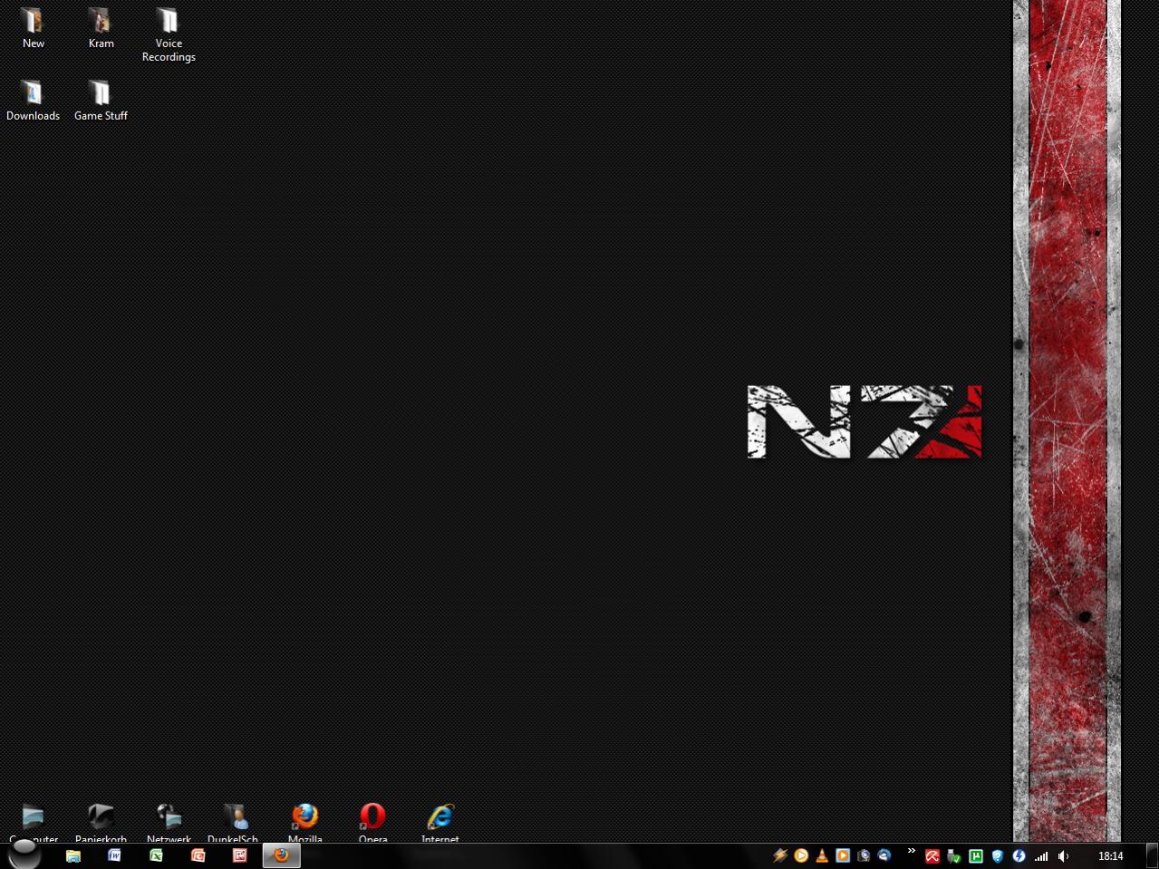Open the Voice Recordings folder
The image size is (1159, 869).
coord(169,34)
